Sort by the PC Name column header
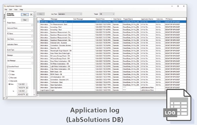The image size is (197, 125). pyautogui.click(x=176, y=19)
